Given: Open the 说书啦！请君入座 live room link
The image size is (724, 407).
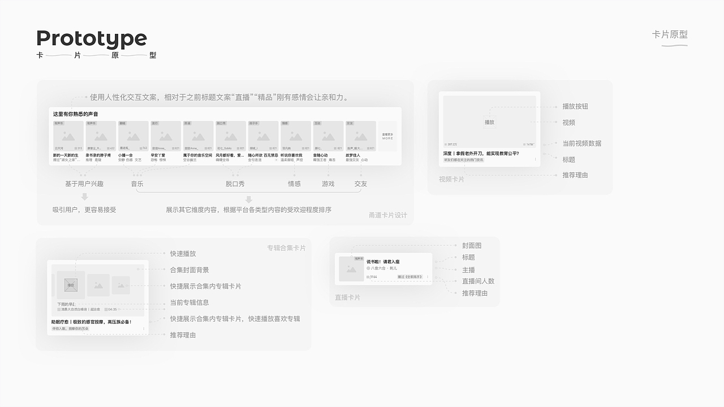Looking at the screenshot, I should (x=383, y=261).
